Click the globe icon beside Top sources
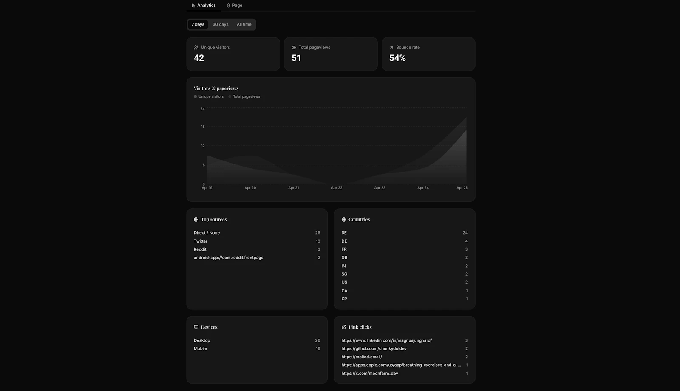Viewport: 680px width, 391px height. pos(195,219)
